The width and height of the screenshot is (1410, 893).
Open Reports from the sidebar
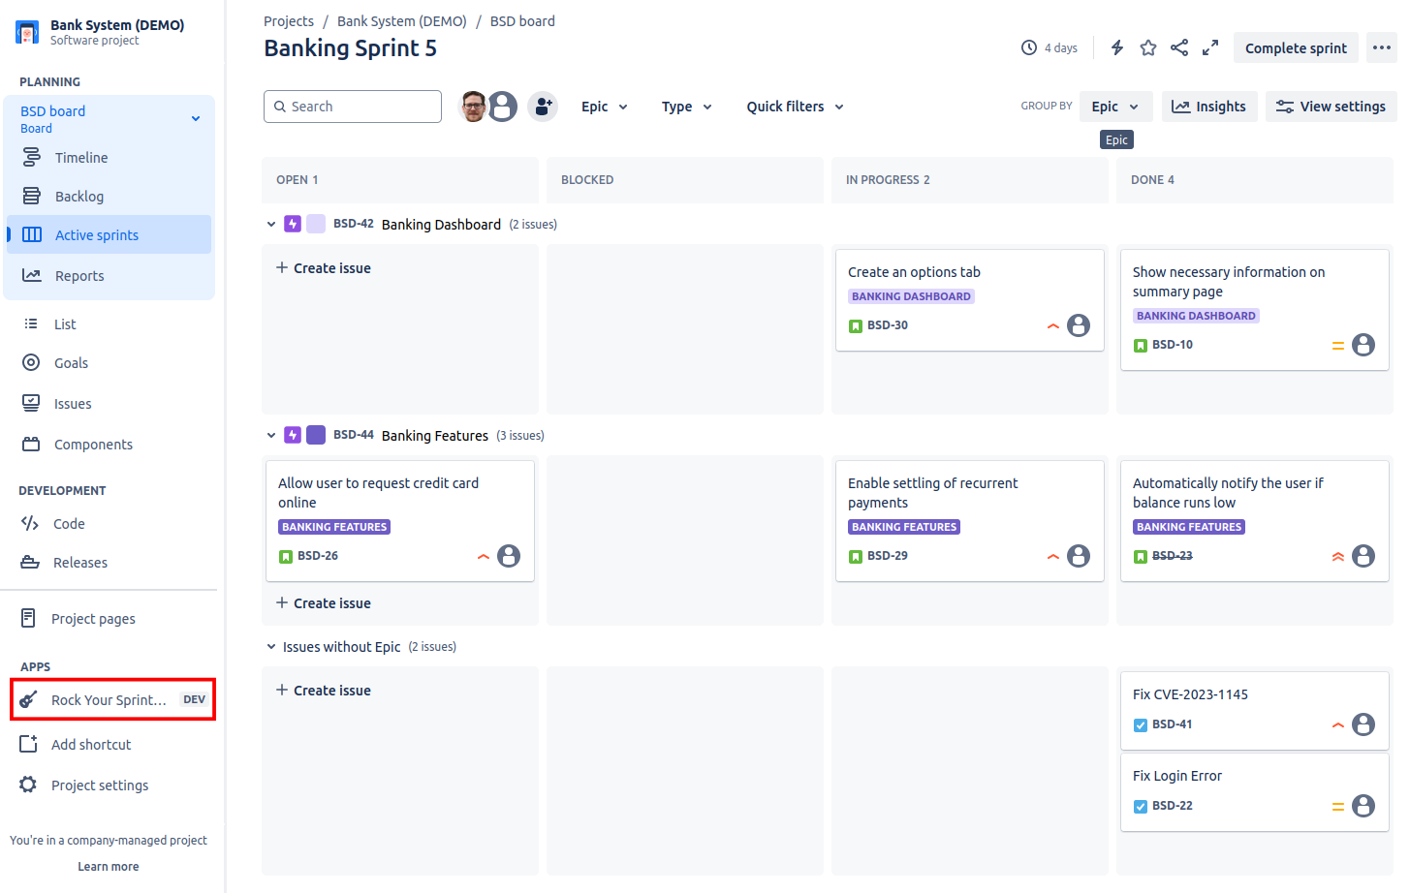(x=79, y=276)
